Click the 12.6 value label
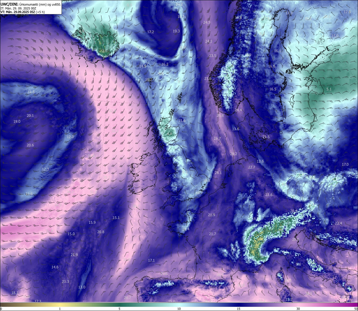358x311 pixels. [x=260, y=161]
